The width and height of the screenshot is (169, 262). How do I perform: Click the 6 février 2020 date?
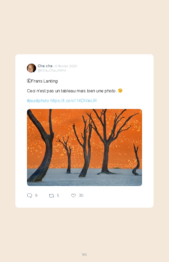click(66, 66)
